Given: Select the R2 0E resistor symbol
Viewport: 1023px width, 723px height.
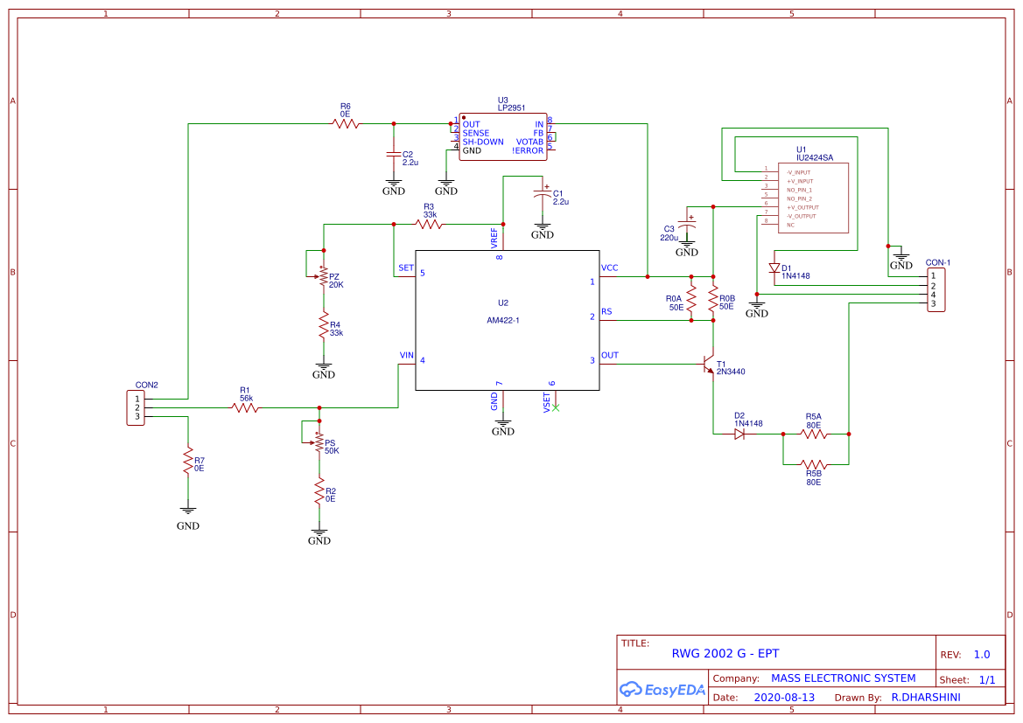Looking at the screenshot, I should 319,491.
